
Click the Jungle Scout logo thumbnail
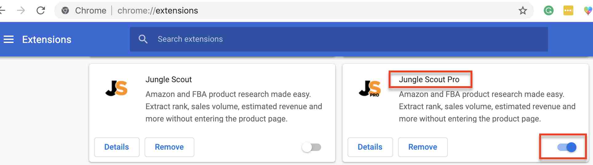pos(116,88)
